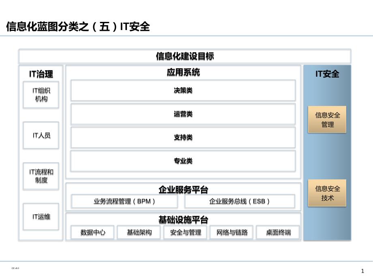This screenshot has width=373, height=280.
Task: Select the 企业服务总线（ESB）box
Action: pos(240,201)
